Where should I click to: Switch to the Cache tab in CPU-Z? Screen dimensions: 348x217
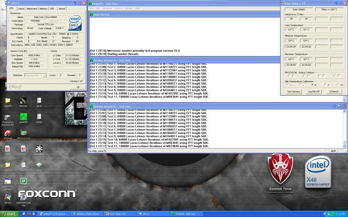pyautogui.click(x=21, y=8)
